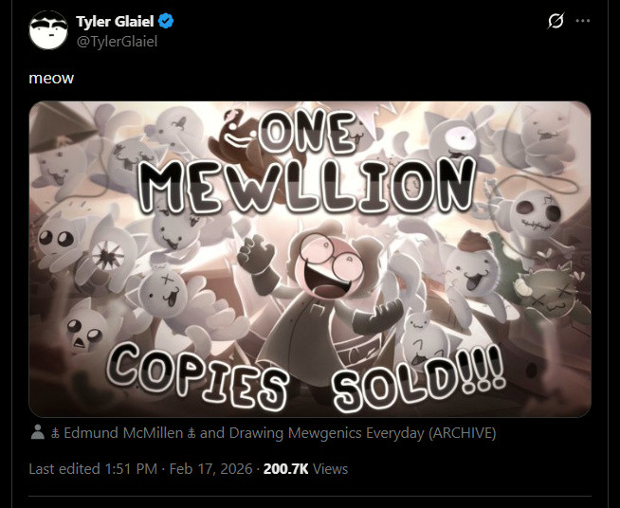The height and width of the screenshot is (508, 620).
Task: Click the chess-piece emoji after Edmund McMillen
Action: click(191, 433)
